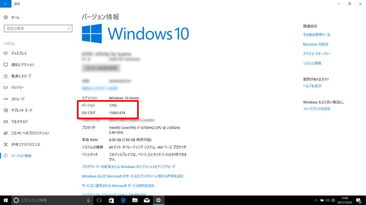
Task: Click the Tablet Mode icon
Action: 6,110
